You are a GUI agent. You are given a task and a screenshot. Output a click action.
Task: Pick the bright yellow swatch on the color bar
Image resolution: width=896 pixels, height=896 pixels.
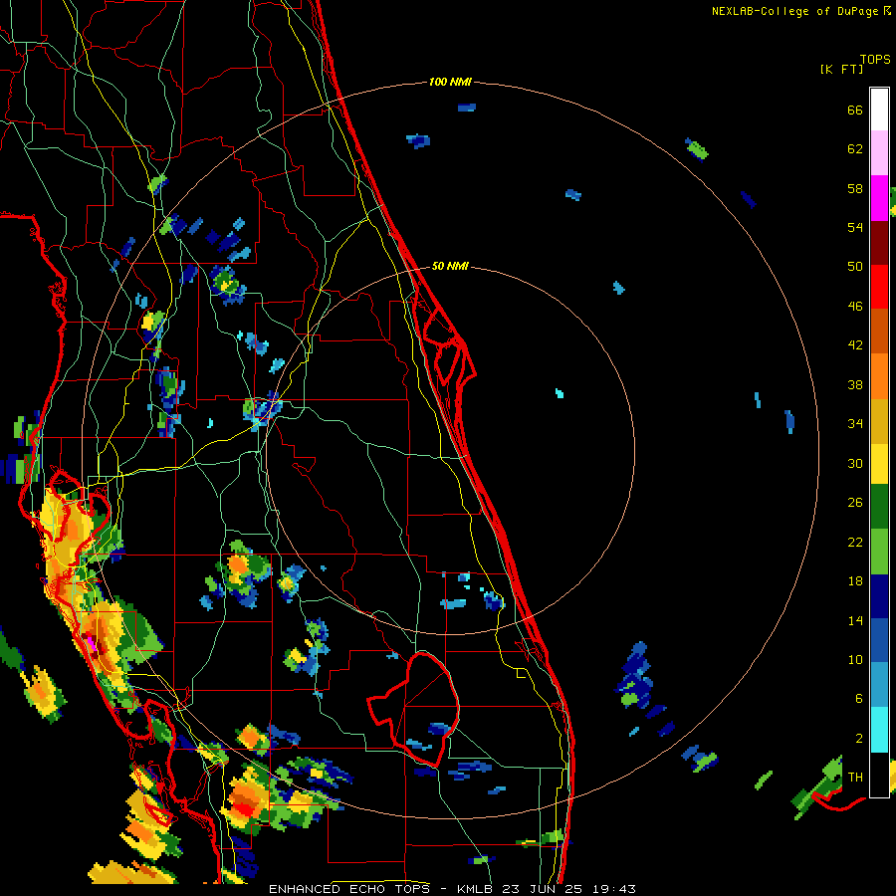pyautogui.click(x=879, y=464)
